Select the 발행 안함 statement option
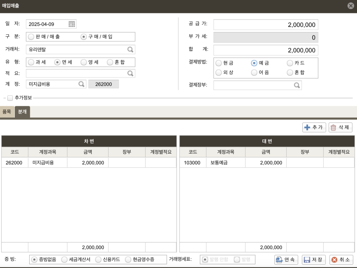 point(205,260)
